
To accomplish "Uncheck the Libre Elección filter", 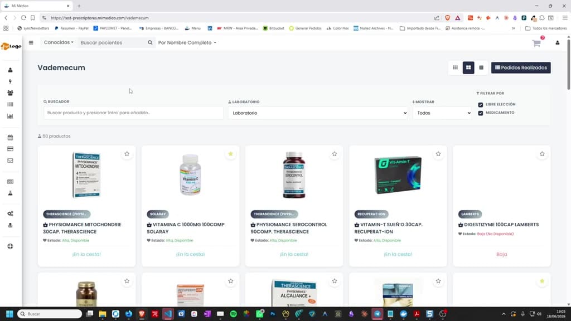I will [x=480, y=105].
